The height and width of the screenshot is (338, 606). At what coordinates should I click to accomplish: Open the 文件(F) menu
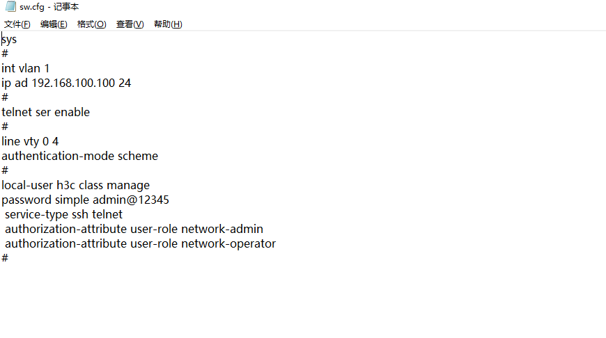coord(17,24)
